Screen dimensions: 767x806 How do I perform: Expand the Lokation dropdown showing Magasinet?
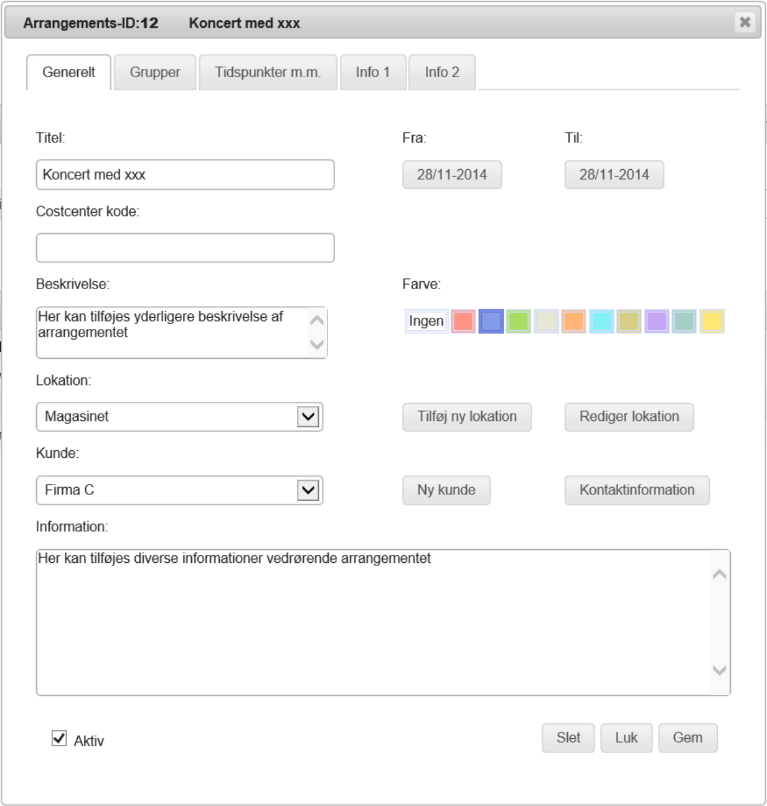(308, 417)
